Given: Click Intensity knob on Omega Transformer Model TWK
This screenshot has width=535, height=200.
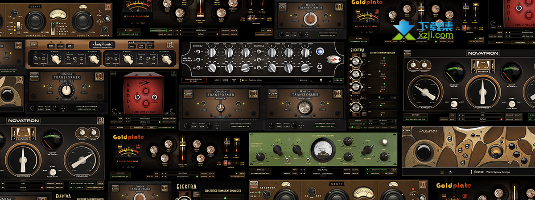Looking at the screenshot, I should [66, 90].
